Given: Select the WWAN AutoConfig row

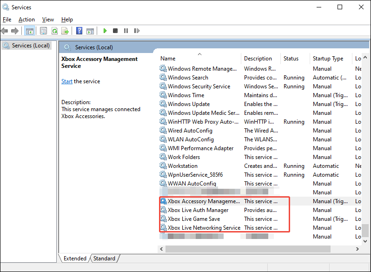Looking at the screenshot, I should (260, 184).
